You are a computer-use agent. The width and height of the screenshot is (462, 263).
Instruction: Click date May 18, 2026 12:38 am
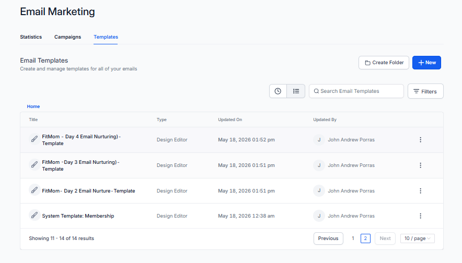click(246, 216)
